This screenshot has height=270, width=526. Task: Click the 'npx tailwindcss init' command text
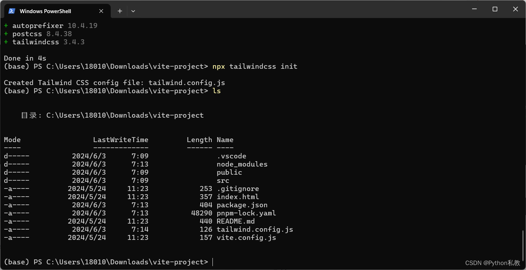[x=255, y=66]
